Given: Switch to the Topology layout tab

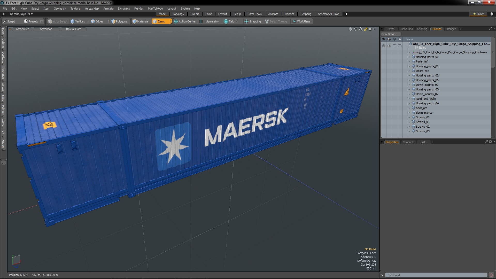Looking at the screenshot, I should (x=178, y=14).
